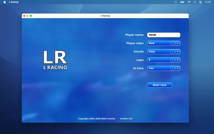
Task: Click the Player name label
Action: click(x=134, y=35)
